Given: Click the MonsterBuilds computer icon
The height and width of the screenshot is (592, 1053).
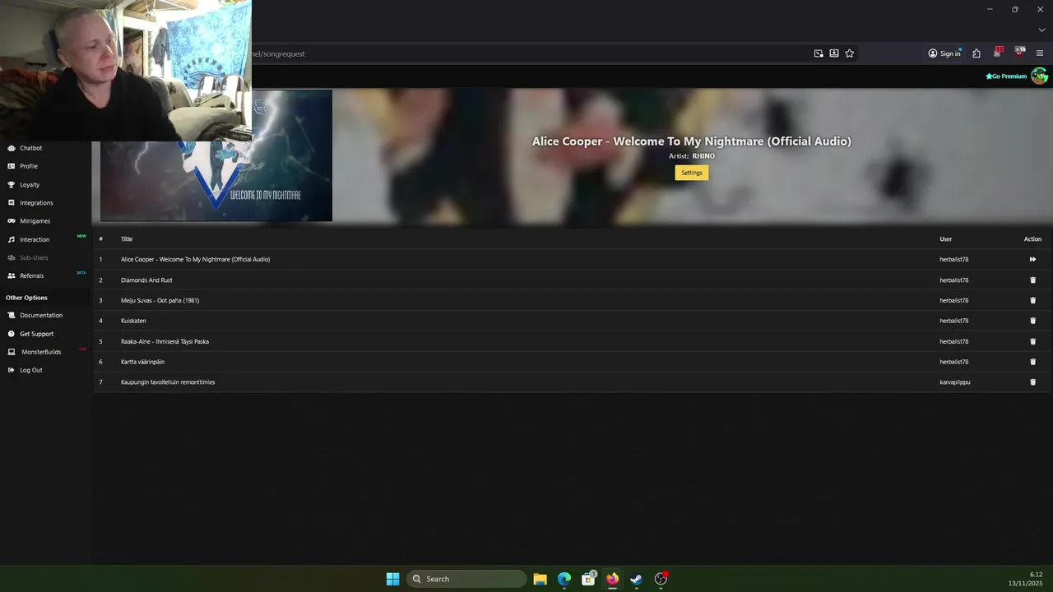Looking at the screenshot, I should (12, 352).
